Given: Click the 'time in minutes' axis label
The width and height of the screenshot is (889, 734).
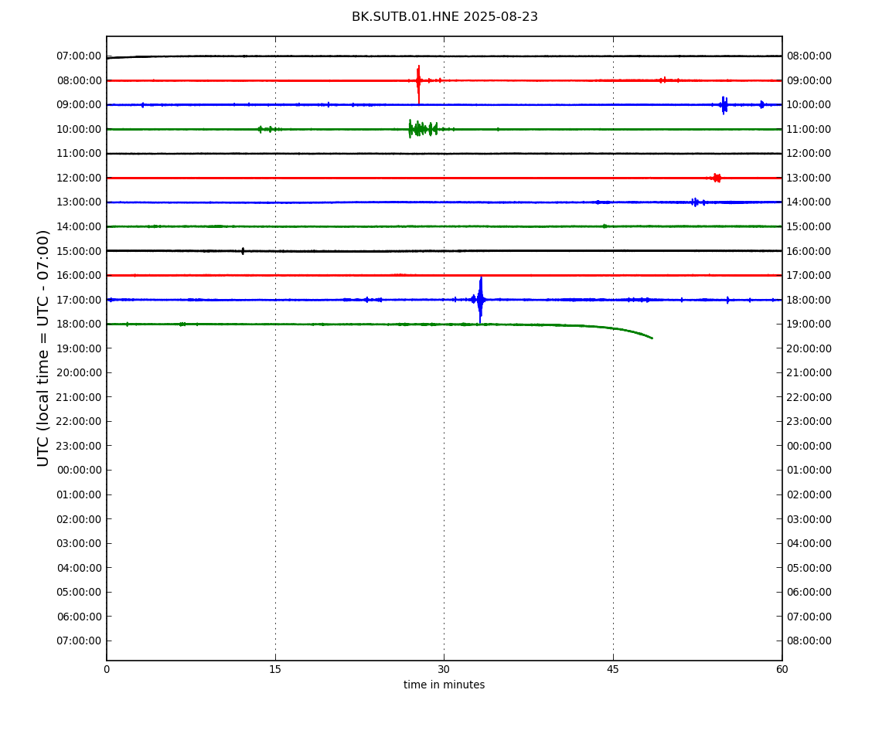Looking at the screenshot, I should coord(444,685).
